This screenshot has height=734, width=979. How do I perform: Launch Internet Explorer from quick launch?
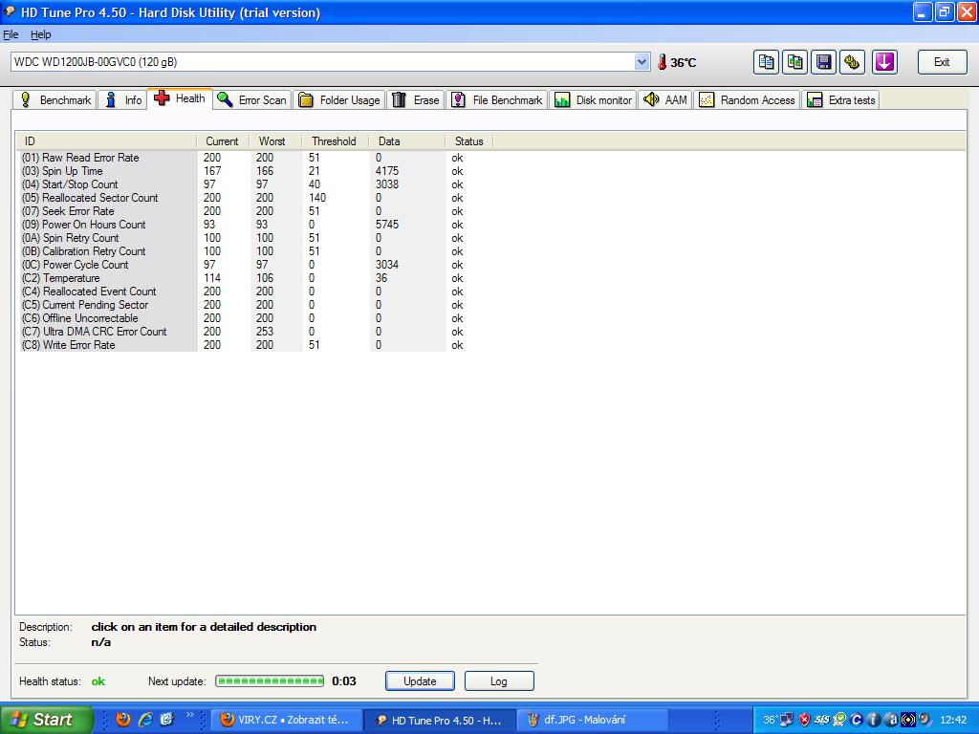click(145, 720)
